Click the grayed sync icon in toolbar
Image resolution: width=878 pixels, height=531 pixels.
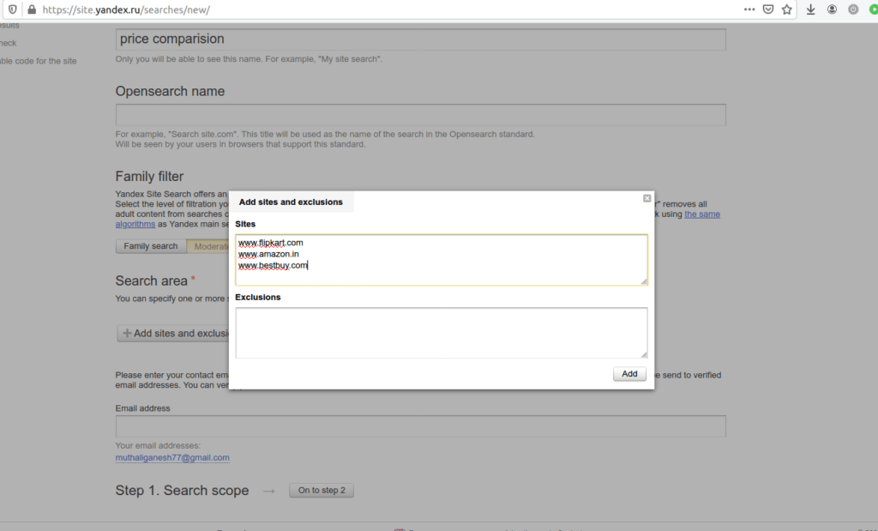tap(852, 9)
